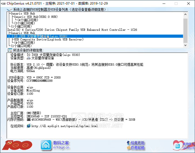Select the (3个端口可用) tree row
This screenshot has height=153, width=195.
[x=25, y=23]
